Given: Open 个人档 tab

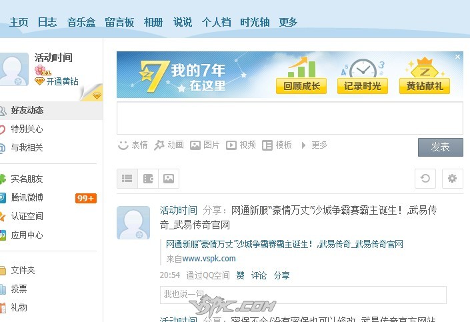Looking at the screenshot, I should click(x=216, y=22).
